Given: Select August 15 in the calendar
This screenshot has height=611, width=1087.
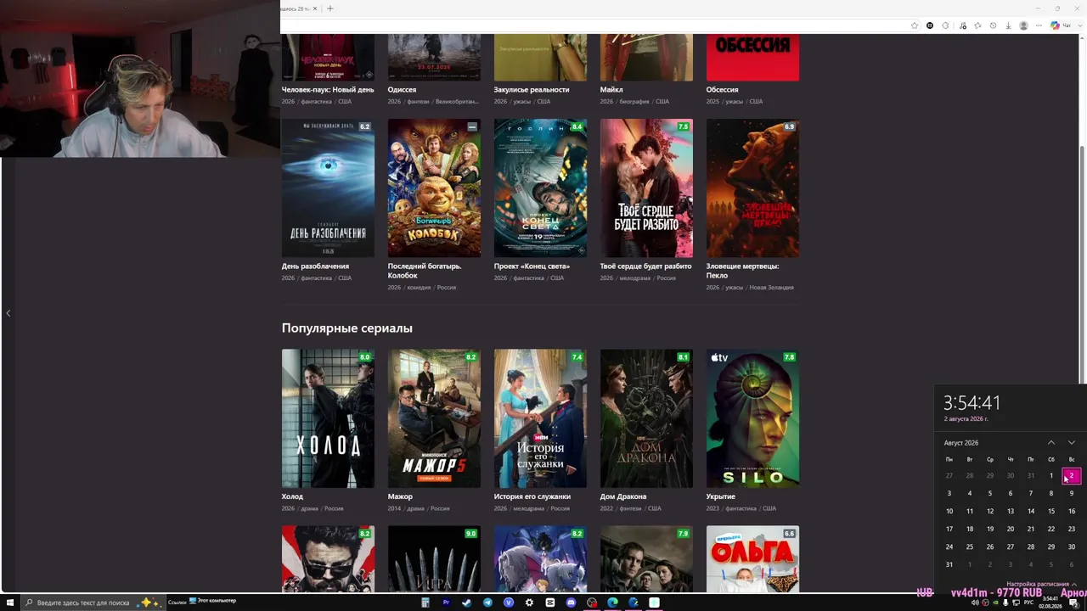Looking at the screenshot, I should click(x=1051, y=511).
